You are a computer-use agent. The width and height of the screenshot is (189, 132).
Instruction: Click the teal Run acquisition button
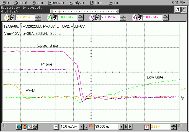point(19,127)
